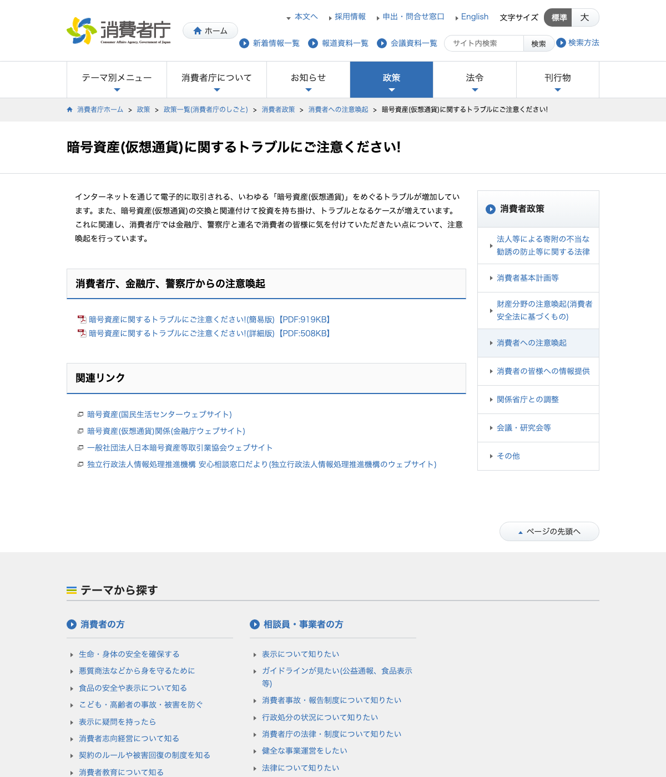Open 契約のルールや被害回復の制度を知る link
666x777 pixels.
coord(144,755)
